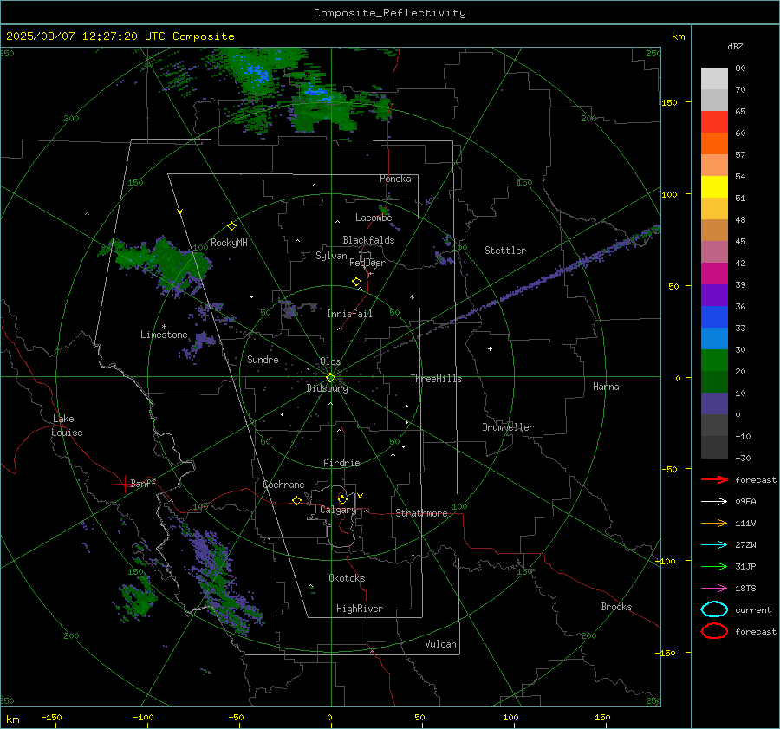
Task: Click the Strathmore label
Action: [421, 513]
